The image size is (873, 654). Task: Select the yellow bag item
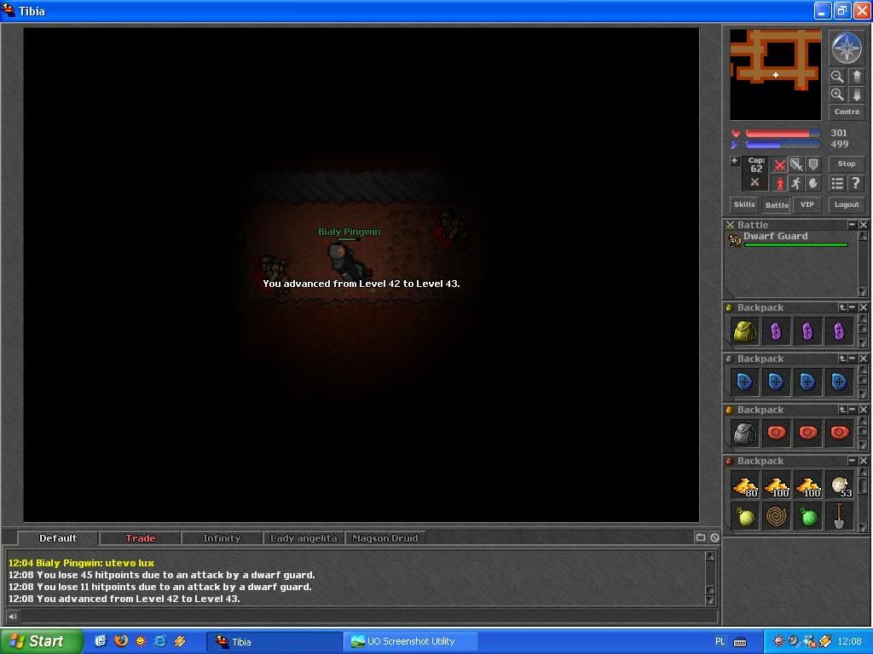[744, 517]
